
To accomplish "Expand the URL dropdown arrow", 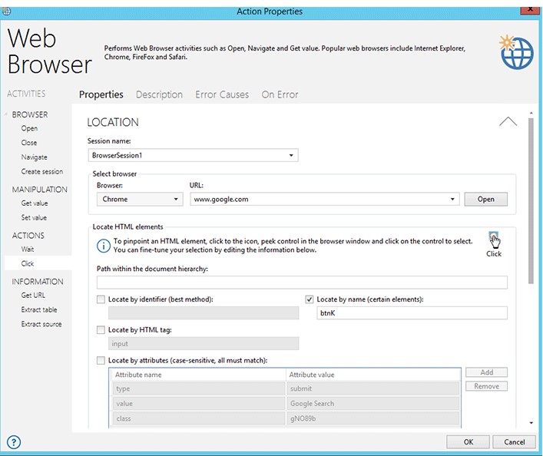I will point(452,199).
